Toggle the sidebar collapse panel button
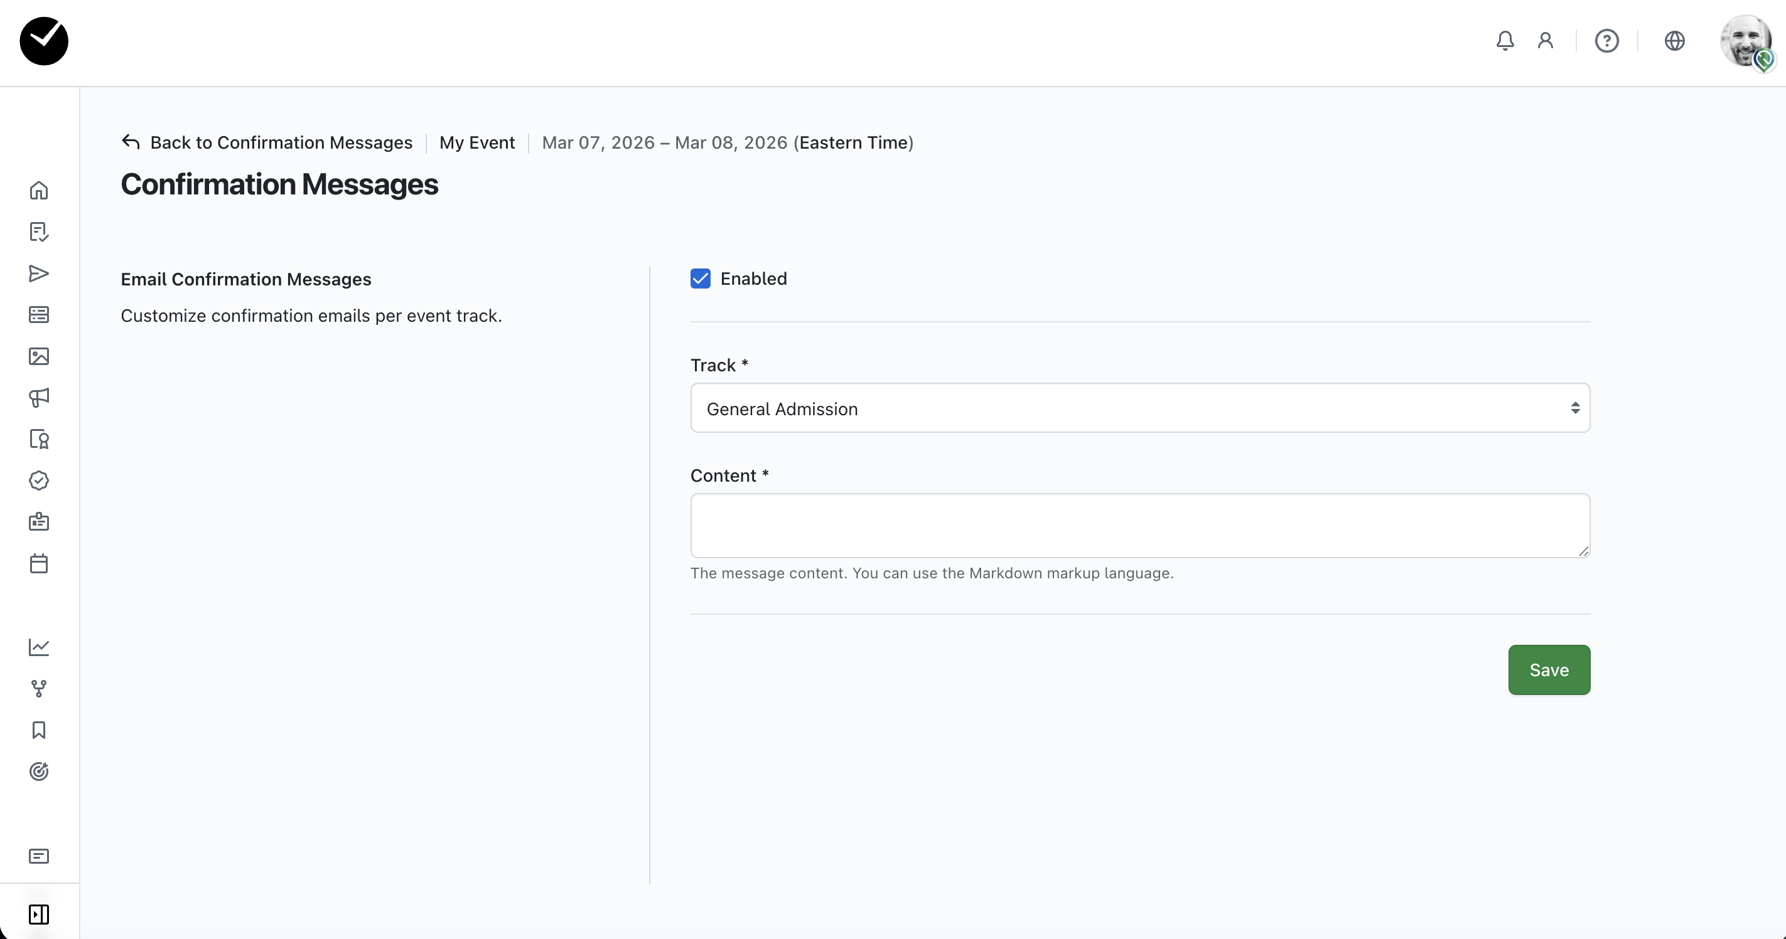Viewport: 1786px width, 939px height. click(39, 914)
